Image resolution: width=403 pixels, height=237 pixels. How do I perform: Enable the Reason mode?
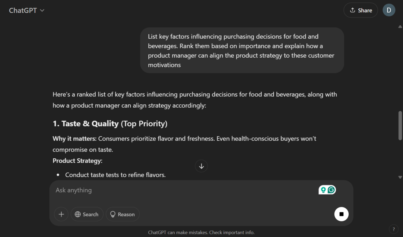click(122, 214)
